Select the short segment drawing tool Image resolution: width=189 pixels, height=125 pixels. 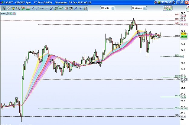pos(32,8)
